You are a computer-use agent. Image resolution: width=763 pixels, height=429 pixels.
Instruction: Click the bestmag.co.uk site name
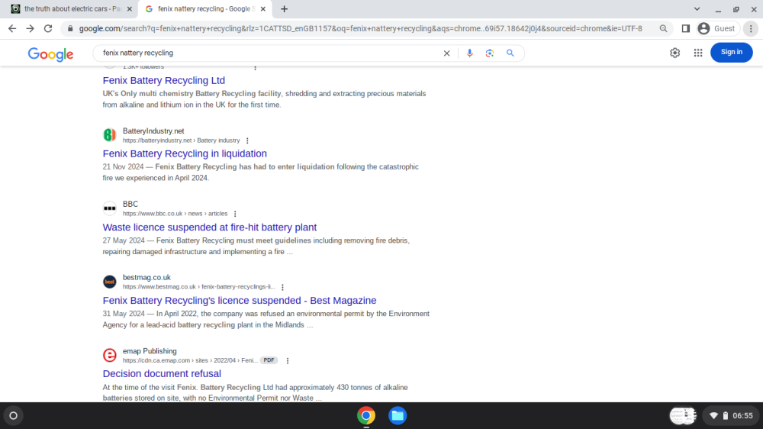(x=146, y=278)
